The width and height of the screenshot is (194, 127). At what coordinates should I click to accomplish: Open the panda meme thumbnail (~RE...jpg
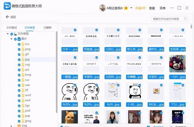pos(134,91)
